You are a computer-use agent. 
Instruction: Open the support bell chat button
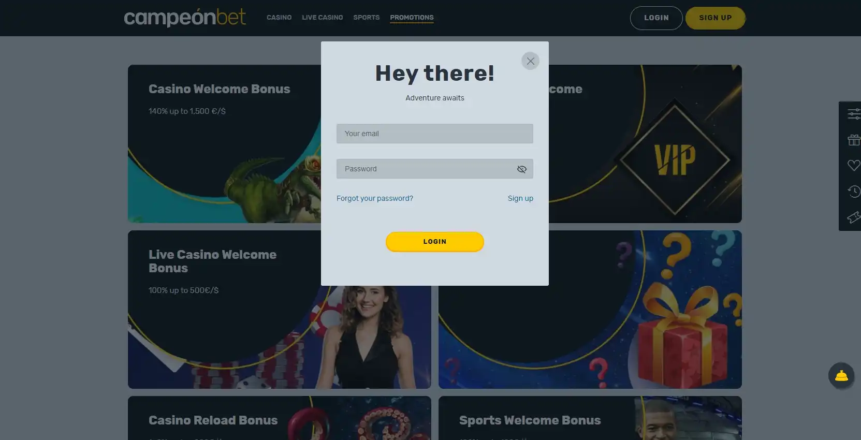841,376
